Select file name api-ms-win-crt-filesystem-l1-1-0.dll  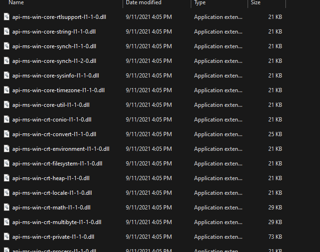tap(57, 164)
